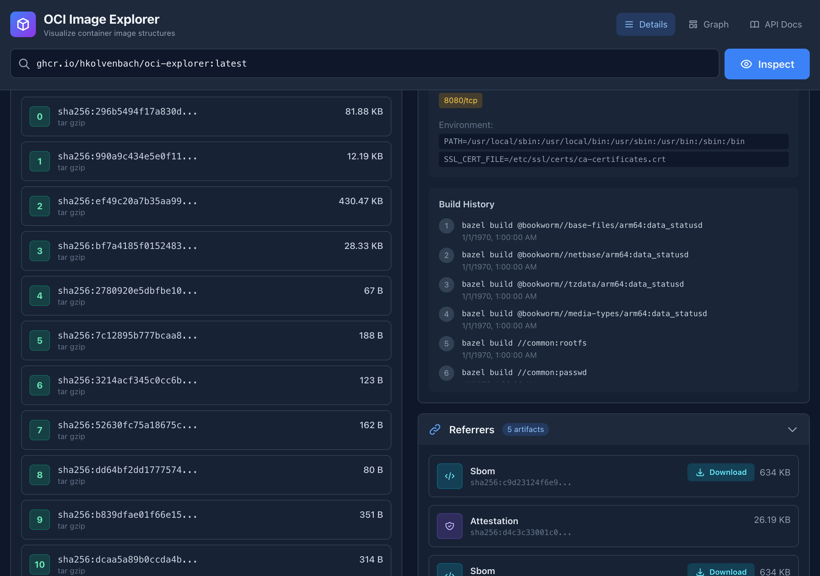Screen dimensions: 820x576
Task: Click the shield icon on the Attestation card
Action: pyautogui.click(x=449, y=526)
